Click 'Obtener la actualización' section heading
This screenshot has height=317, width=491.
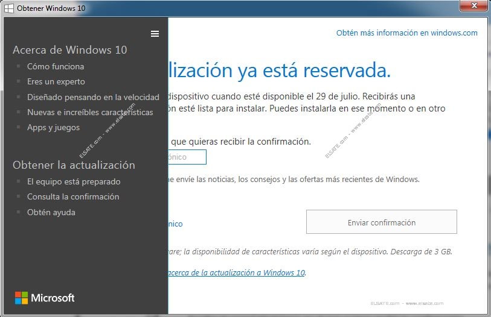pyautogui.click(x=74, y=165)
